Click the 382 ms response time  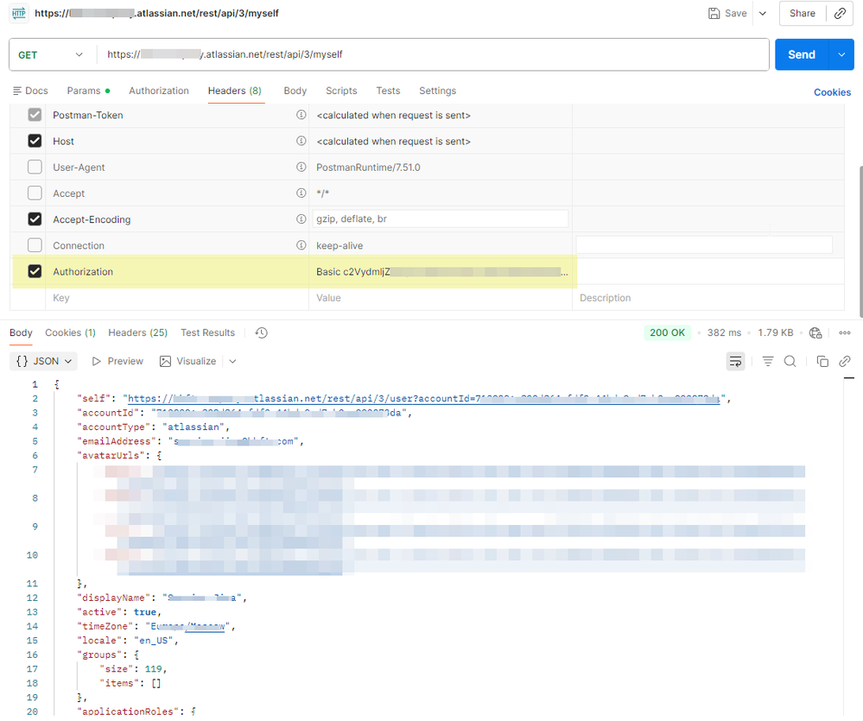[724, 332]
